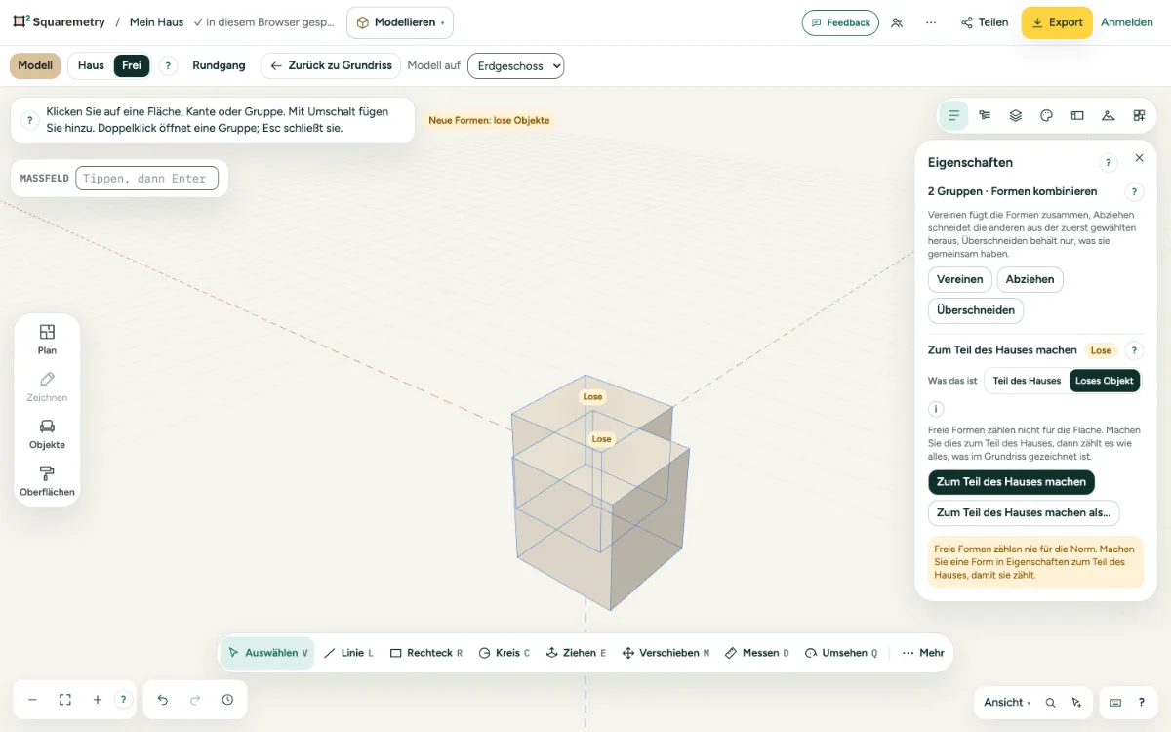1171x732 pixels.
Task: Show keyboard shortcuts icon
Action: (1115, 703)
